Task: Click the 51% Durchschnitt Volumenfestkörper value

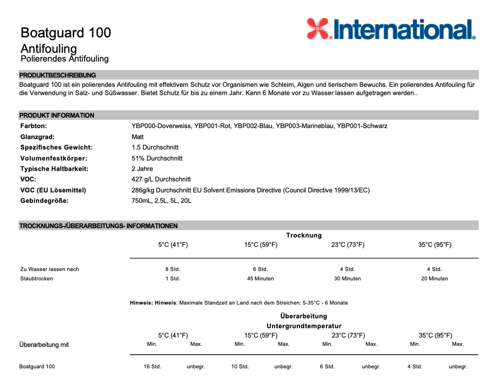Action: pyautogui.click(x=157, y=158)
